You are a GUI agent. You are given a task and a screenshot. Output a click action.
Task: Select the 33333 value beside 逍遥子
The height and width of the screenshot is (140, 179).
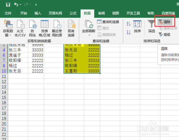pyautogui.click(x=36, y=55)
